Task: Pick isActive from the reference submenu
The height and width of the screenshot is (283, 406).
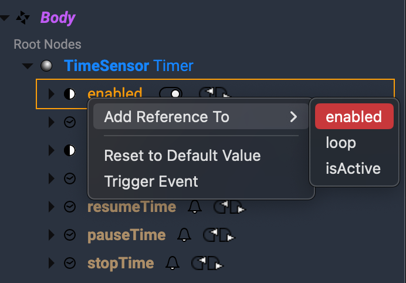Action: point(353,169)
